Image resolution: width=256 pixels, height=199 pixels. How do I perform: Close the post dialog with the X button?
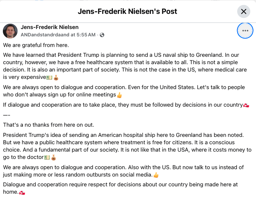point(244,11)
